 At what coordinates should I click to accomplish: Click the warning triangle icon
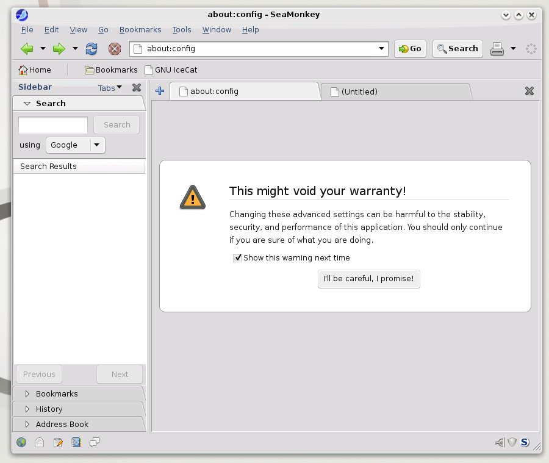click(x=193, y=198)
